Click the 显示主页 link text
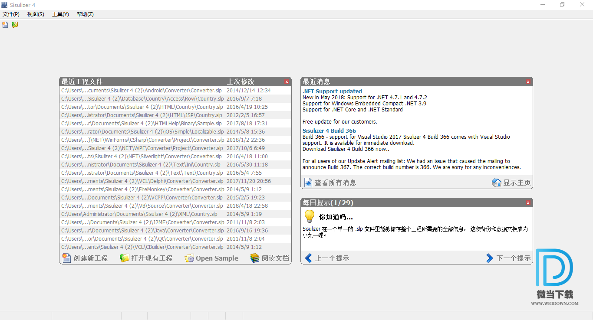 pyautogui.click(x=517, y=183)
